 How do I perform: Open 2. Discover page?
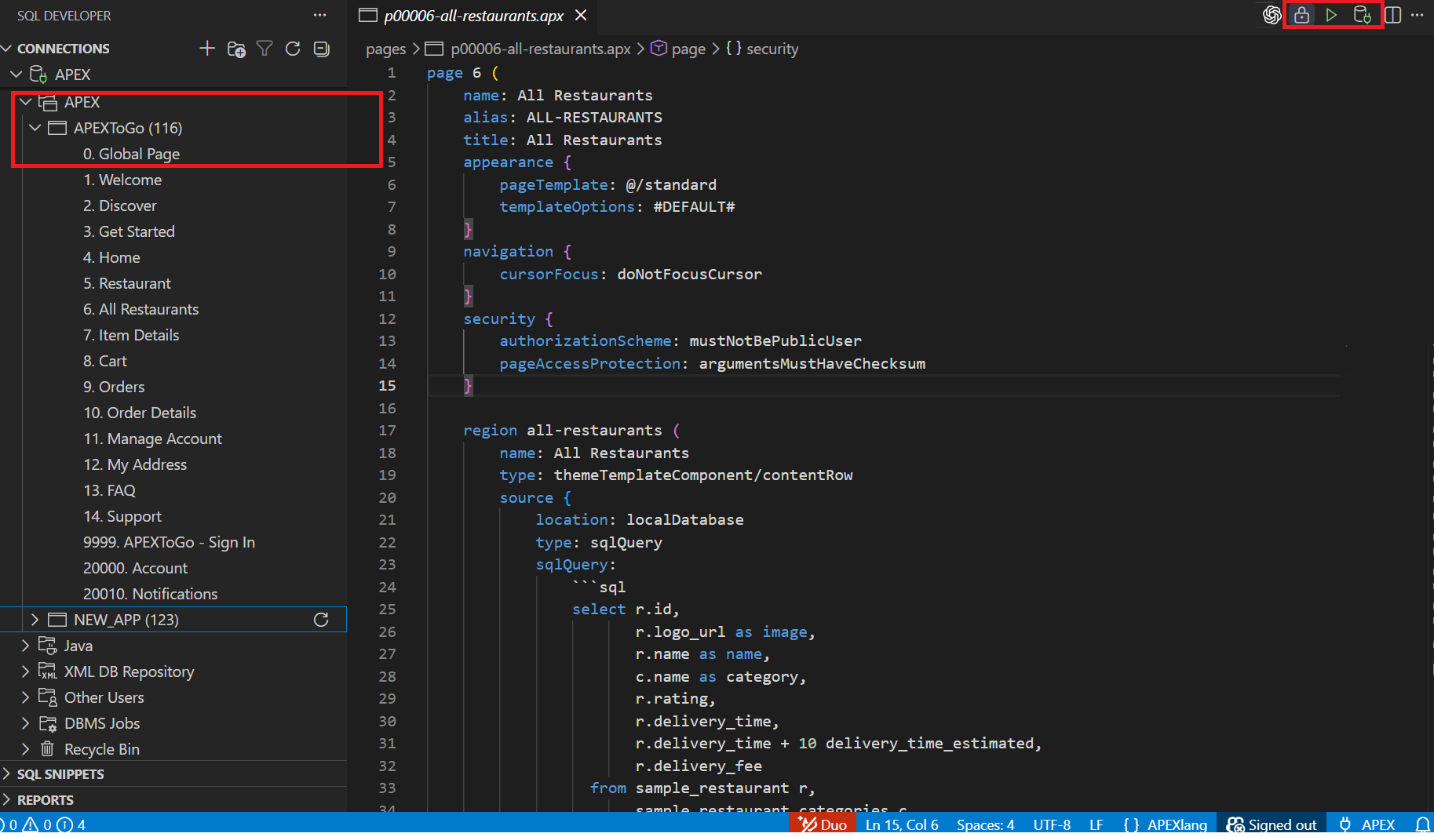(120, 206)
